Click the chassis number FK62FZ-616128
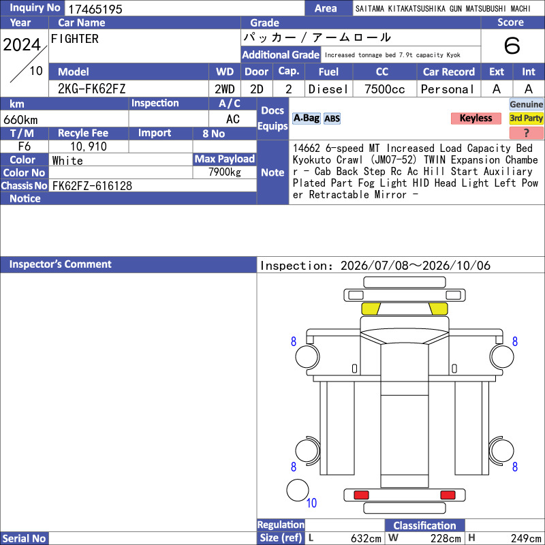 pos(92,186)
